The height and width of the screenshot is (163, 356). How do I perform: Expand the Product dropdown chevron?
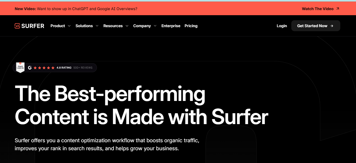coord(69,26)
